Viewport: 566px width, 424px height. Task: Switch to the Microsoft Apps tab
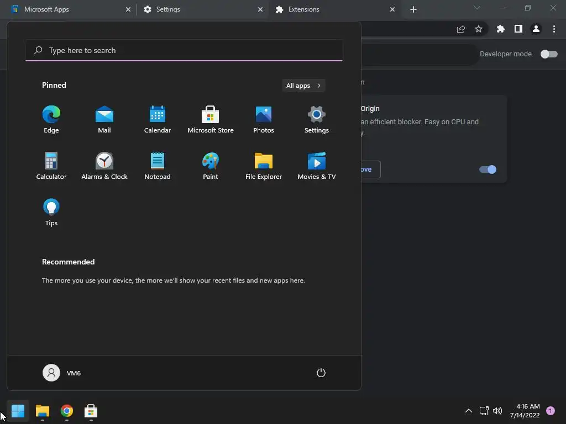(x=69, y=9)
